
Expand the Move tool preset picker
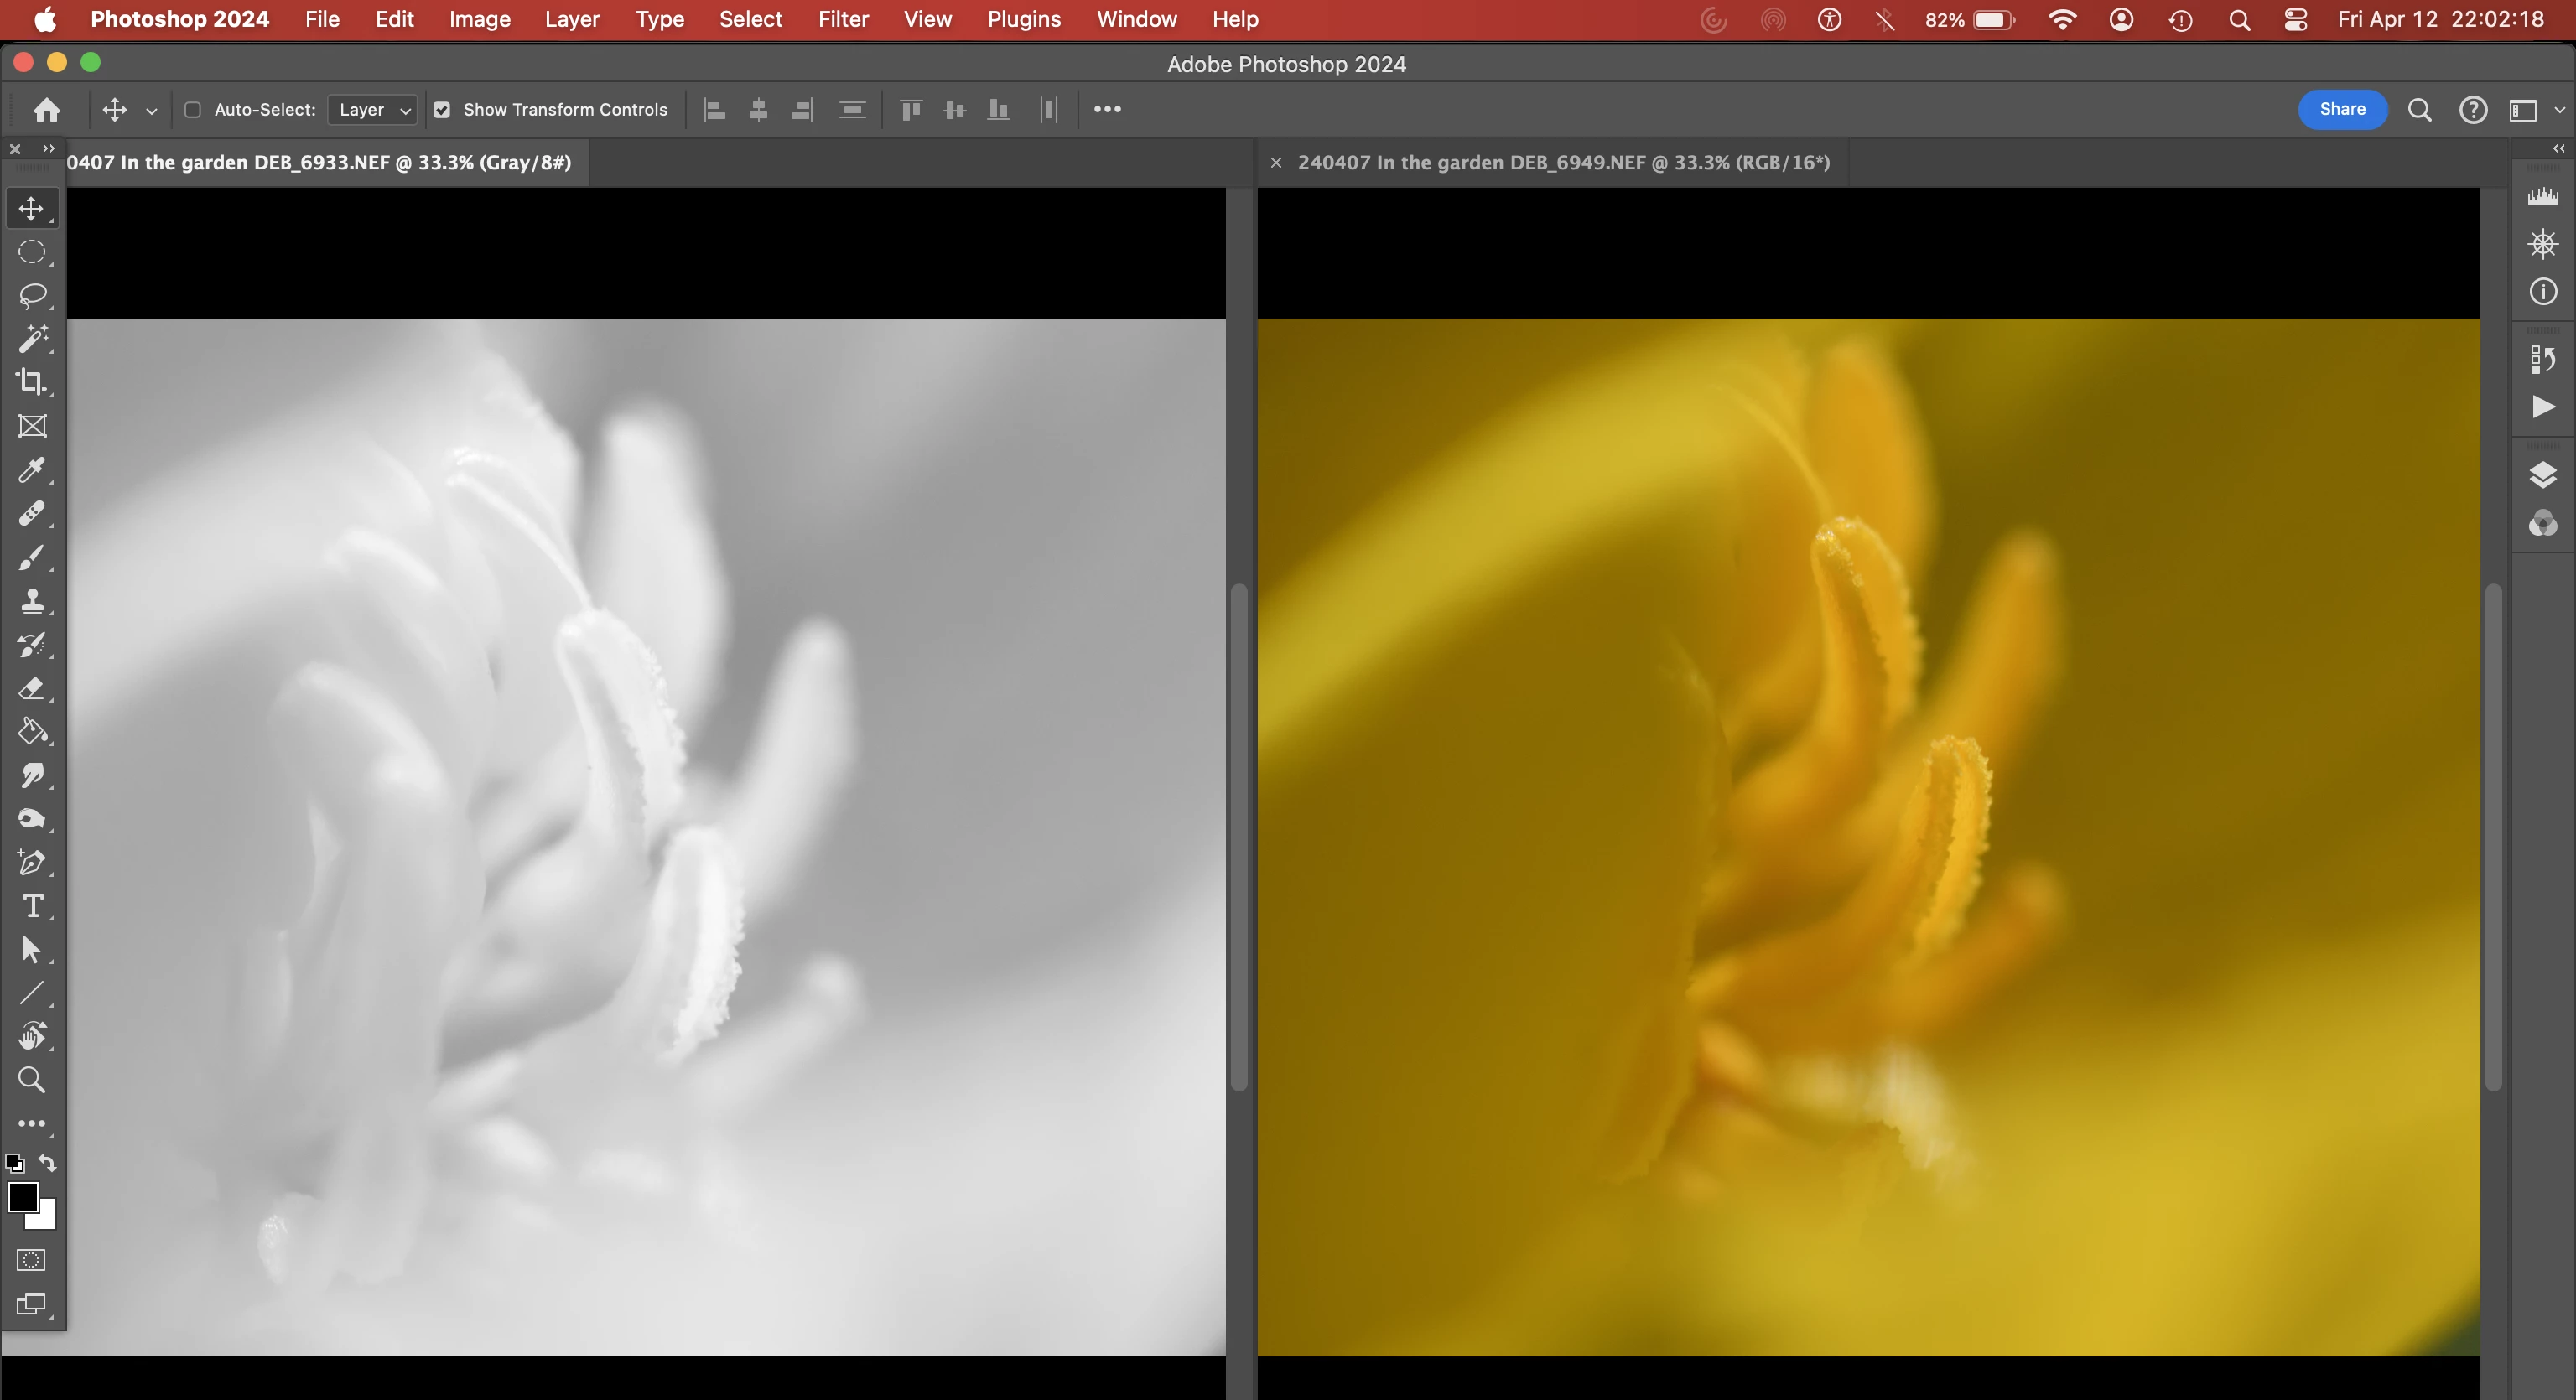152,111
